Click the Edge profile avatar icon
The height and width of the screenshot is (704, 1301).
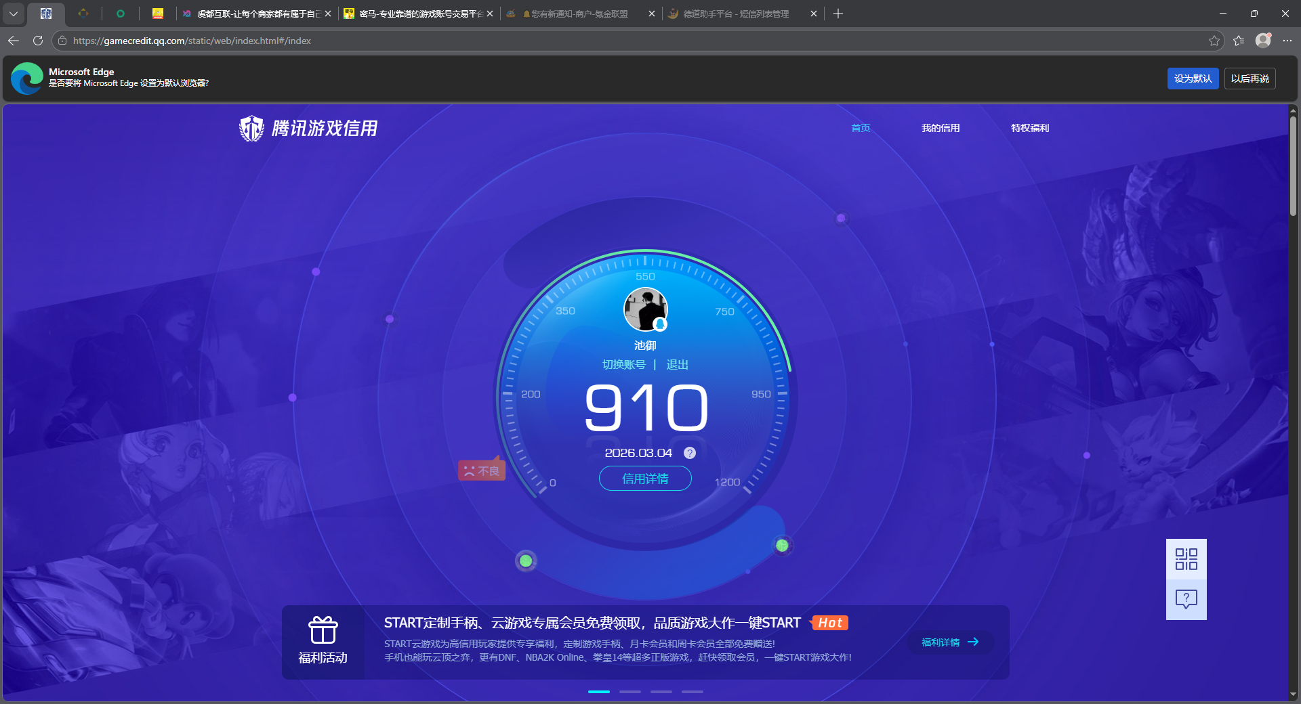1263,41
